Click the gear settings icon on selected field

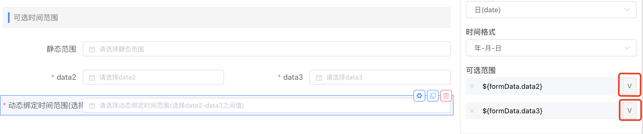pos(419,96)
